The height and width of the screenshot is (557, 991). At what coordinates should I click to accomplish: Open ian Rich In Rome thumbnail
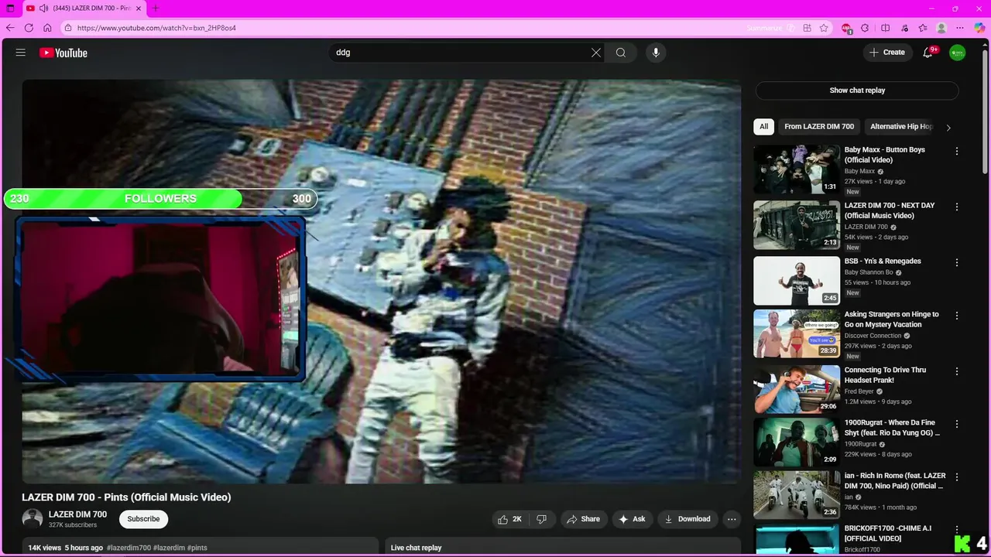[797, 495]
